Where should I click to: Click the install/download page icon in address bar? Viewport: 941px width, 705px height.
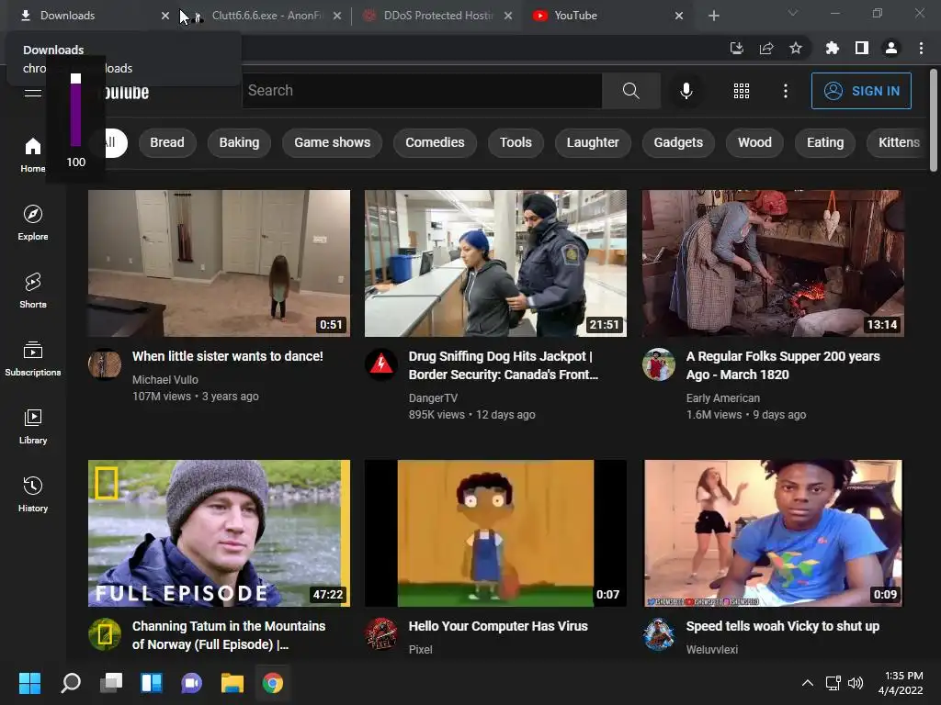[x=737, y=48]
